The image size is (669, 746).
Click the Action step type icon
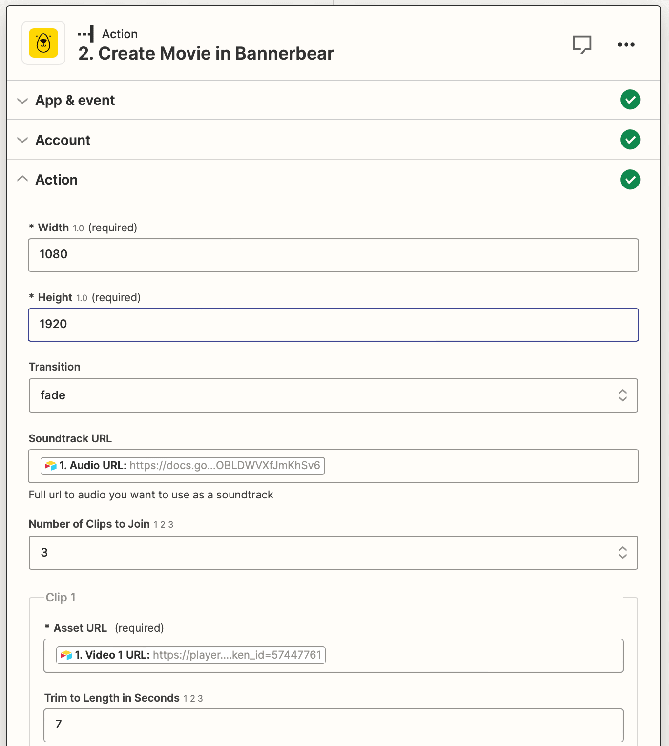pos(87,33)
